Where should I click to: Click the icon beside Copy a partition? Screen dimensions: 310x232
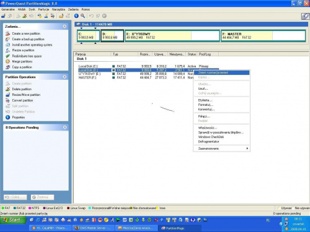pos(7,67)
